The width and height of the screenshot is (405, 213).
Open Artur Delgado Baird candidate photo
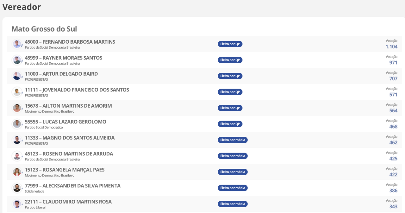click(17, 76)
